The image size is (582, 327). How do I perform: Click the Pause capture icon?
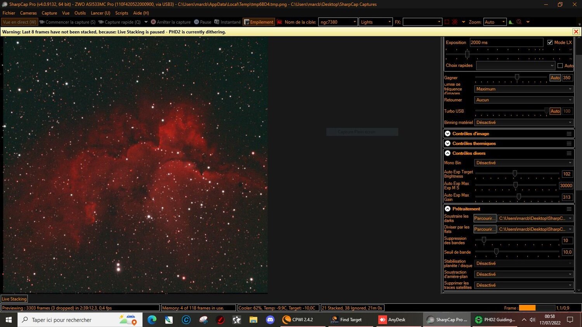point(196,22)
